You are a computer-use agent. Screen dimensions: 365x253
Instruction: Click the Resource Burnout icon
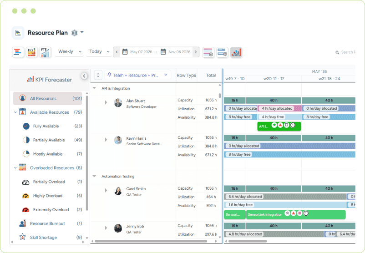click(x=23, y=223)
